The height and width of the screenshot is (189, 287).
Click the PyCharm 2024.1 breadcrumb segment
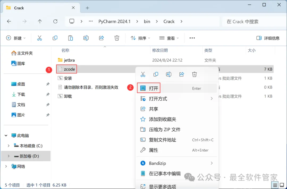click(x=115, y=22)
